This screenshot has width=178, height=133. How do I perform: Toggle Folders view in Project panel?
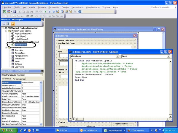[13, 24]
